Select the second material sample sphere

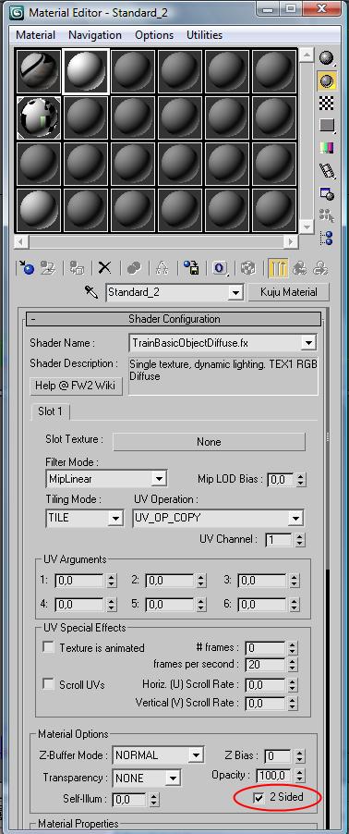tap(86, 71)
